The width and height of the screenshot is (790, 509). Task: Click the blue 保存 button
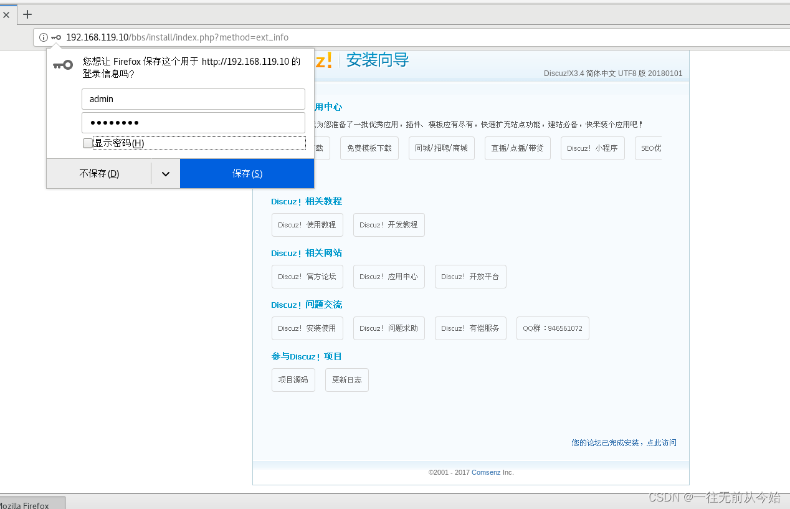247,173
